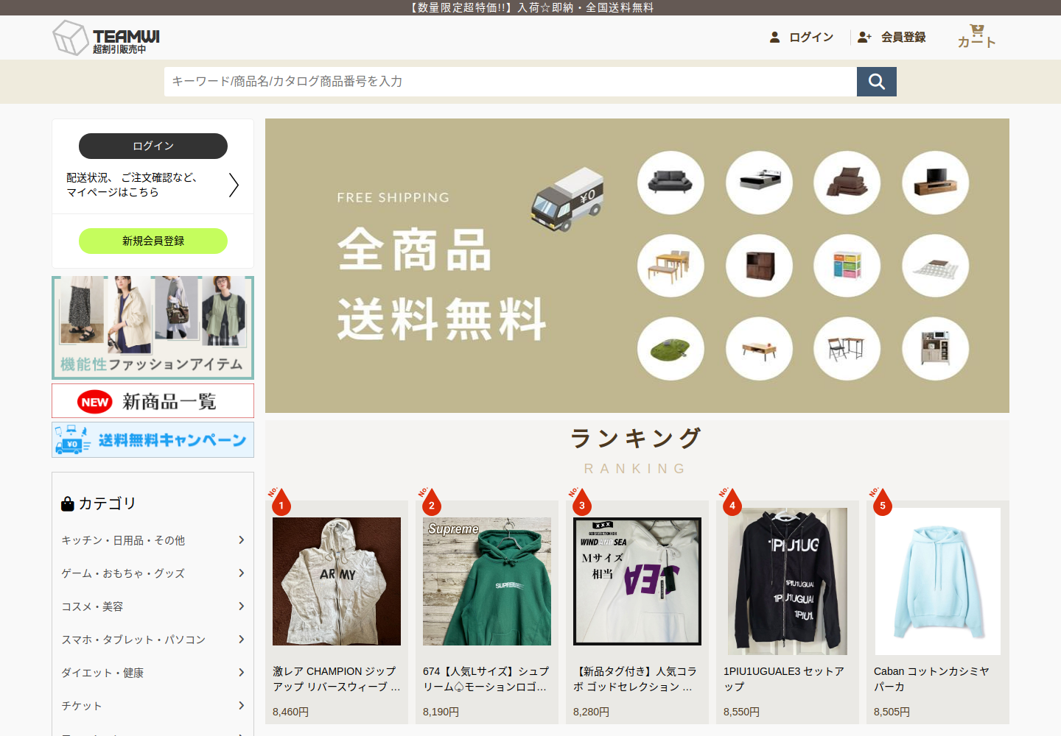Click the brown bedding set circle icon
The width and height of the screenshot is (1061, 736).
(x=847, y=183)
